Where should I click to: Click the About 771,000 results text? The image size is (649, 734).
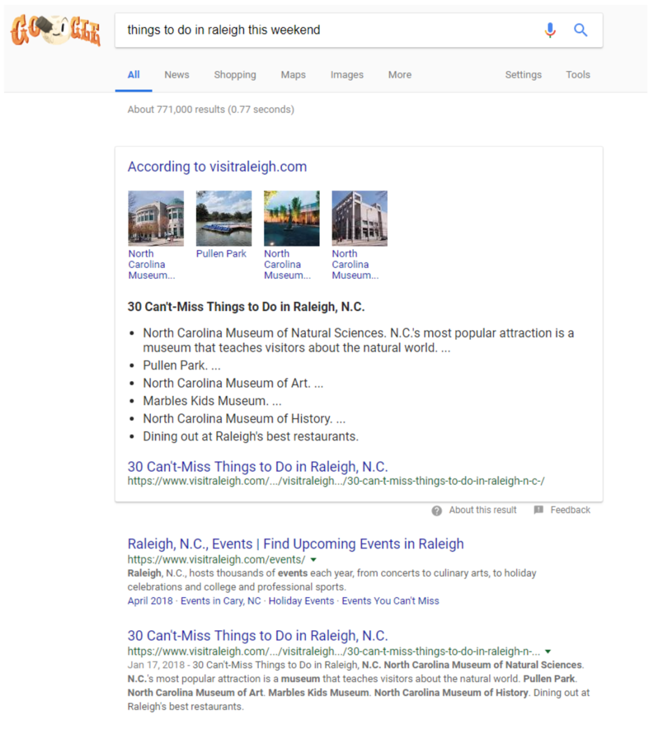[x=210, y=109]
